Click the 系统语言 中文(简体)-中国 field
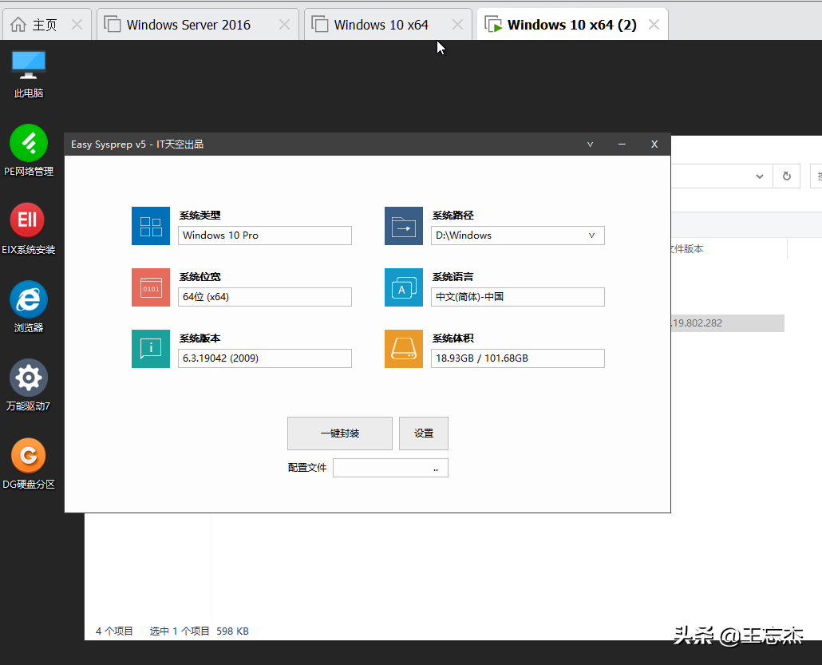This screenshot has width=822, height=665. click(x=517, y=297)
